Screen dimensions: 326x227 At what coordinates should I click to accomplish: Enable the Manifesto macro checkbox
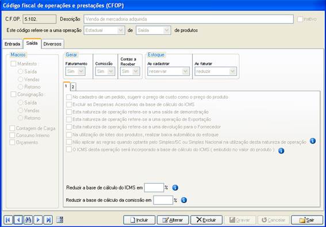point(13,64)
